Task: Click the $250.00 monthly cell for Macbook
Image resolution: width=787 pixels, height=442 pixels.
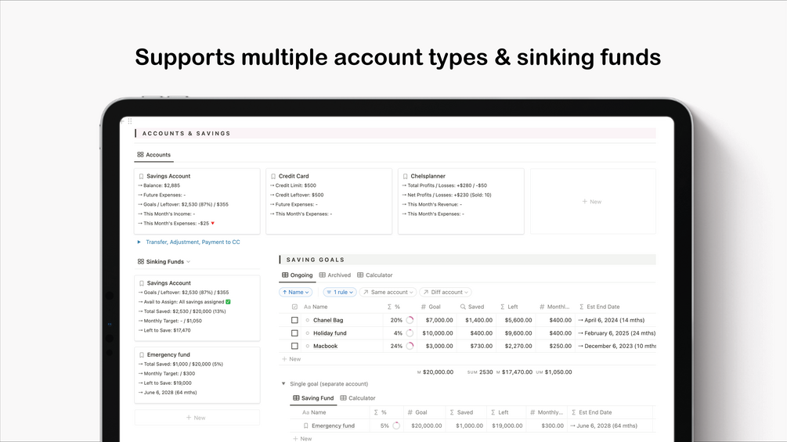Action: pyautogui.click(x=560, y=347)
